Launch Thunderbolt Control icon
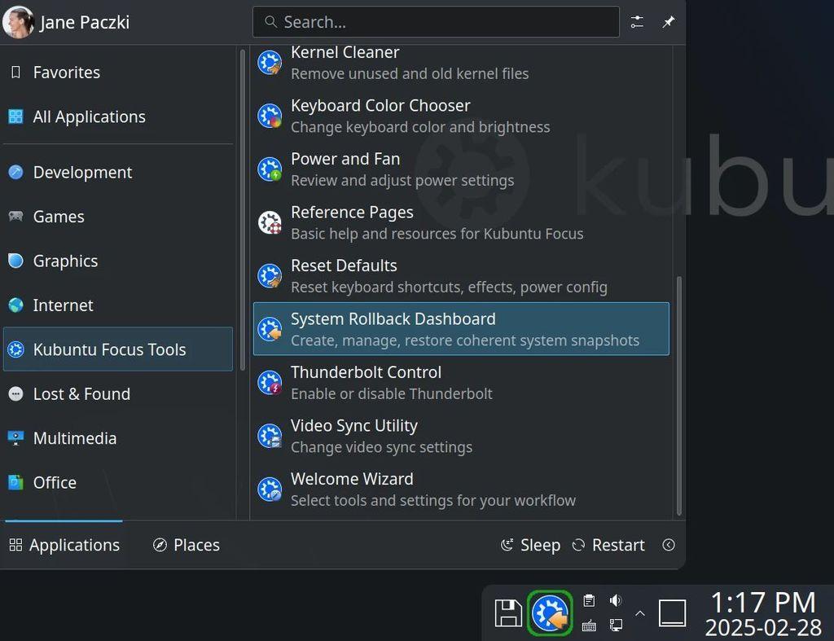 coord(270,382)
